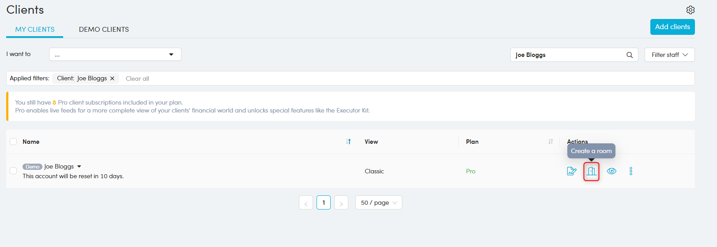Check the Joe Bloggs row checkbox
Image resolution: width=717 pixels, height=247 pixels.
pos(13,171)
